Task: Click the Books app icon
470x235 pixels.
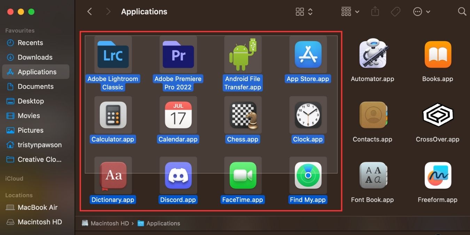Action: [x=438, y=54]
